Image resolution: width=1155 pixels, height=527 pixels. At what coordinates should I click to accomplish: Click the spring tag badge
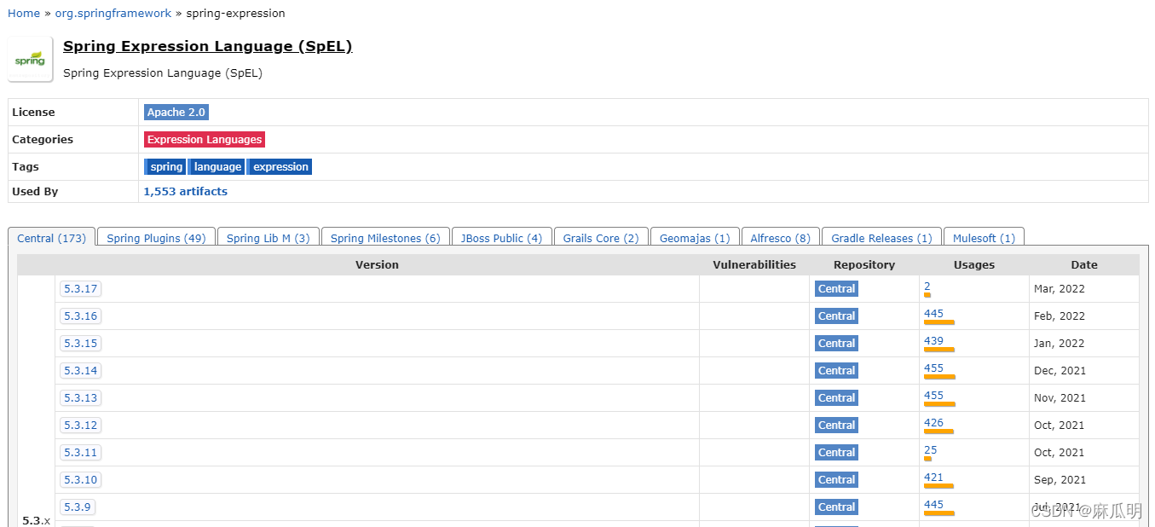tap(165, 166)
